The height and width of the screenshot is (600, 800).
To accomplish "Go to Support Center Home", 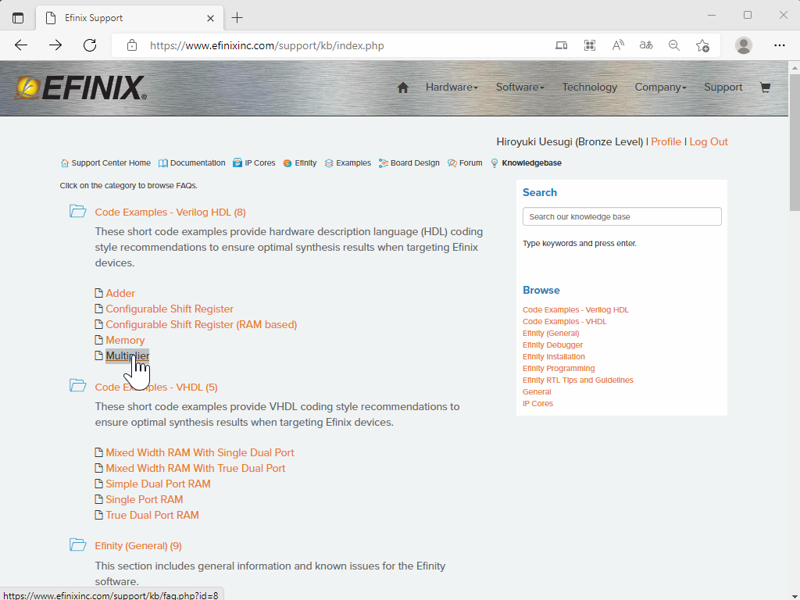I will [105, 162].
